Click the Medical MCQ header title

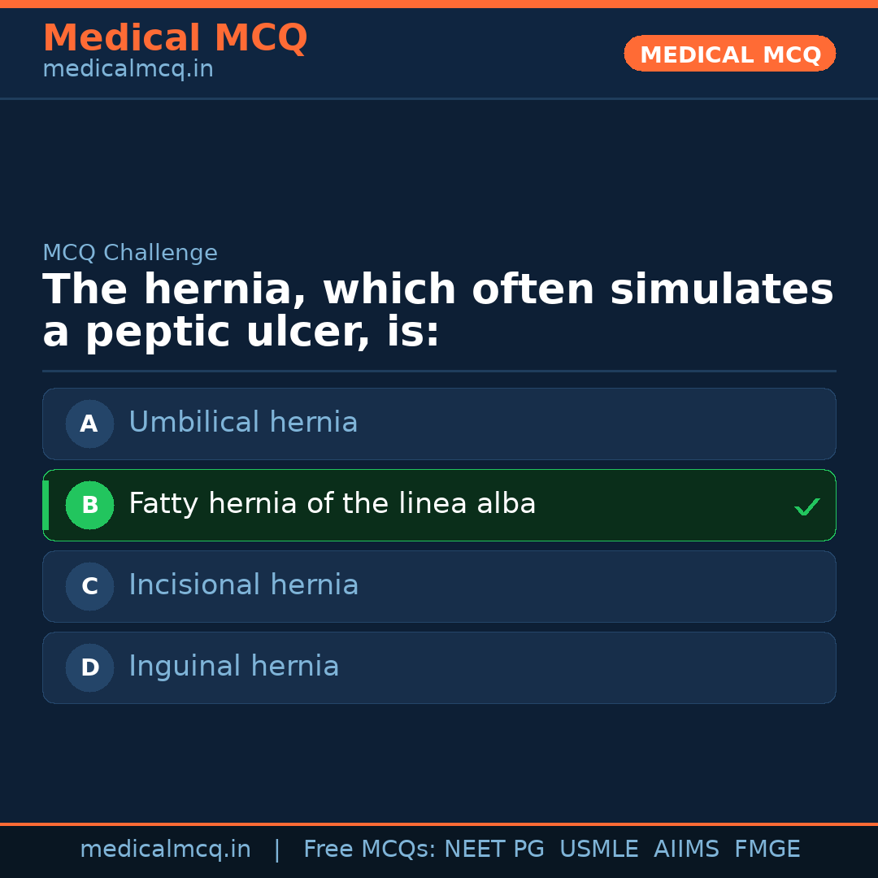coord(175,38)
